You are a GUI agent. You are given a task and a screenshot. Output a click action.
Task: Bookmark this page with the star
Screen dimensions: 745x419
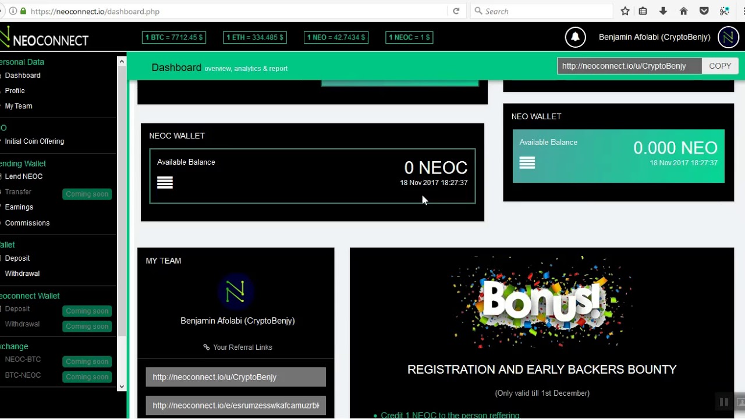pos(625,11)
